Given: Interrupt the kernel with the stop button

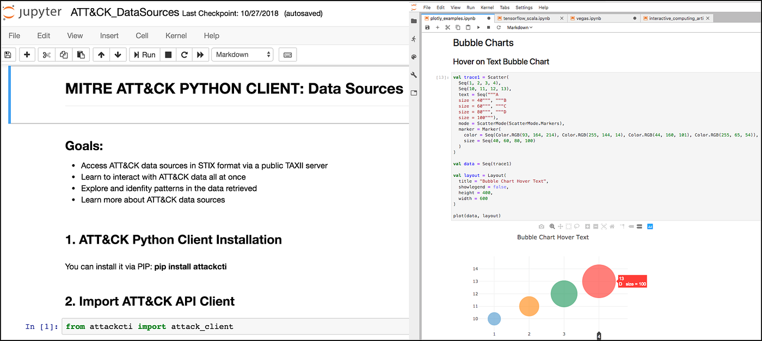Looking at the screenshot, I should pos(169,54).
